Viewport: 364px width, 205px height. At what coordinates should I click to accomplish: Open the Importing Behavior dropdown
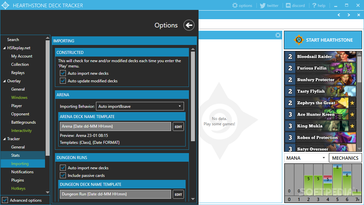coord(140,106)
